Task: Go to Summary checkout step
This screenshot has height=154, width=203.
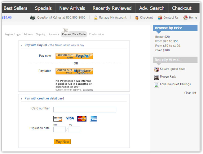Action: pos(54,34)
